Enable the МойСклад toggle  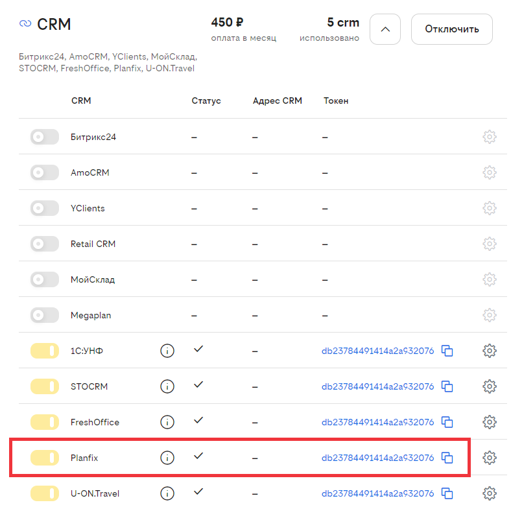point(44,279)
